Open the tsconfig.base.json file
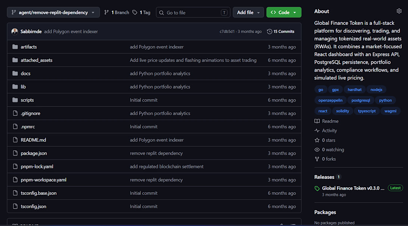This screenshot has height=226, width=408. pyautogui.click(x=39, y=193)
